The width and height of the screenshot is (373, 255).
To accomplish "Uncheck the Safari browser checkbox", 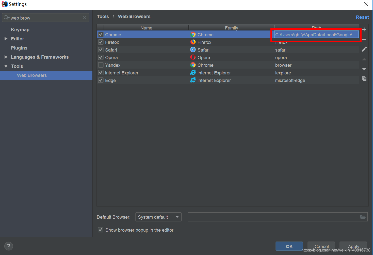I will pyautogui.click(x=101, y=50).
